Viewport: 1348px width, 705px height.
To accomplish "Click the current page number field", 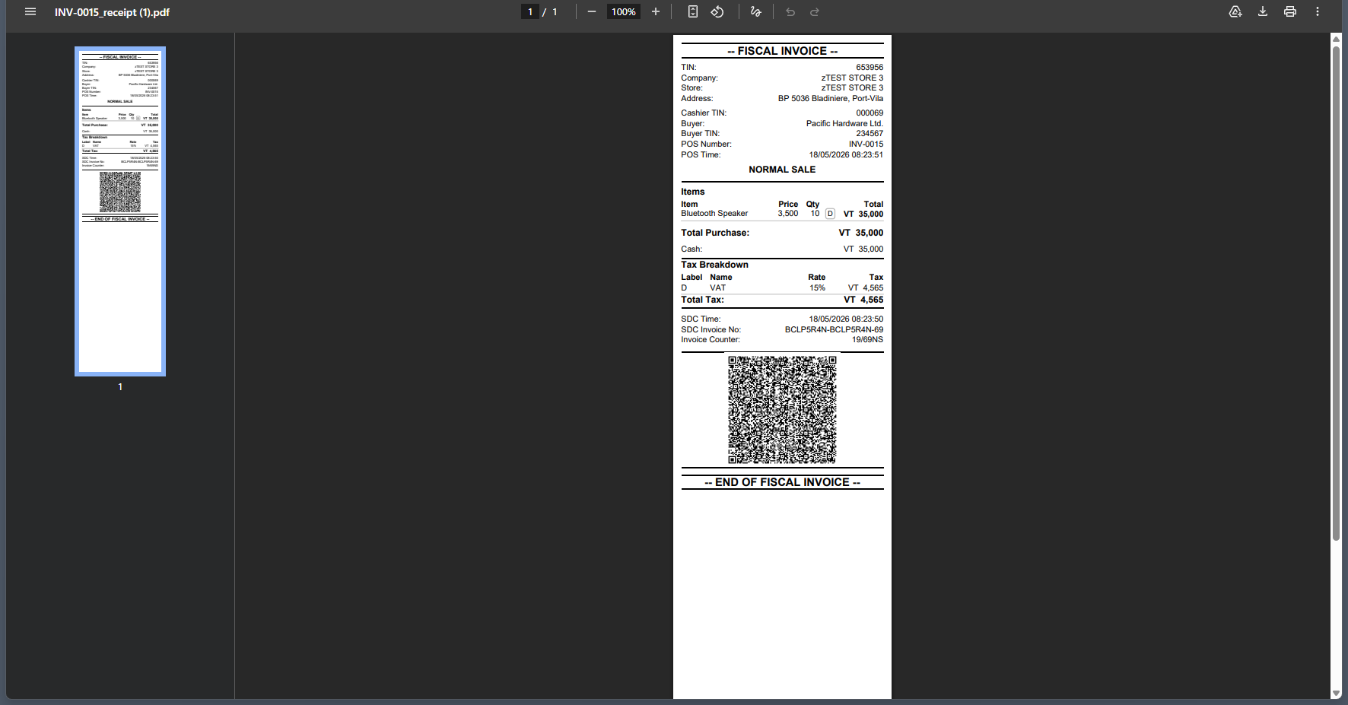I will point(530,11).
